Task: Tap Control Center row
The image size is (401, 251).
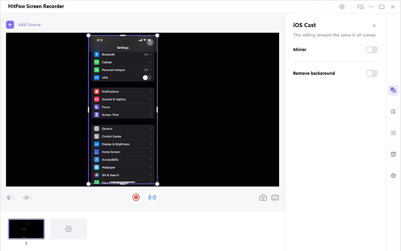Action: coord(123,136)
